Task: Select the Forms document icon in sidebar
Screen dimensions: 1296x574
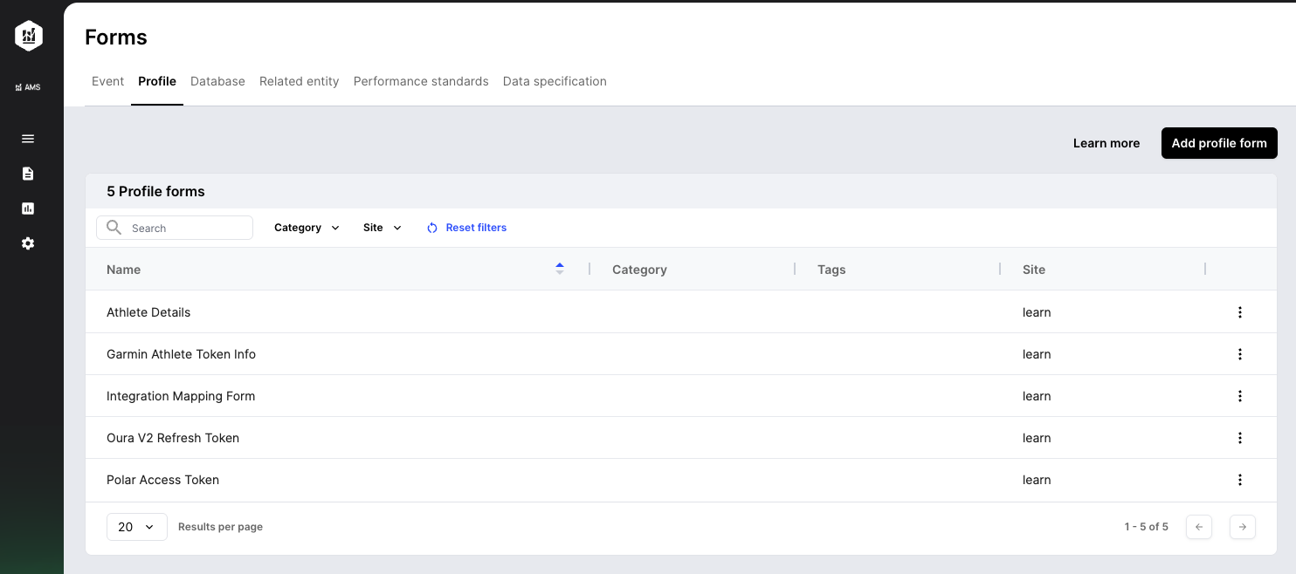Action: point(27,174)
